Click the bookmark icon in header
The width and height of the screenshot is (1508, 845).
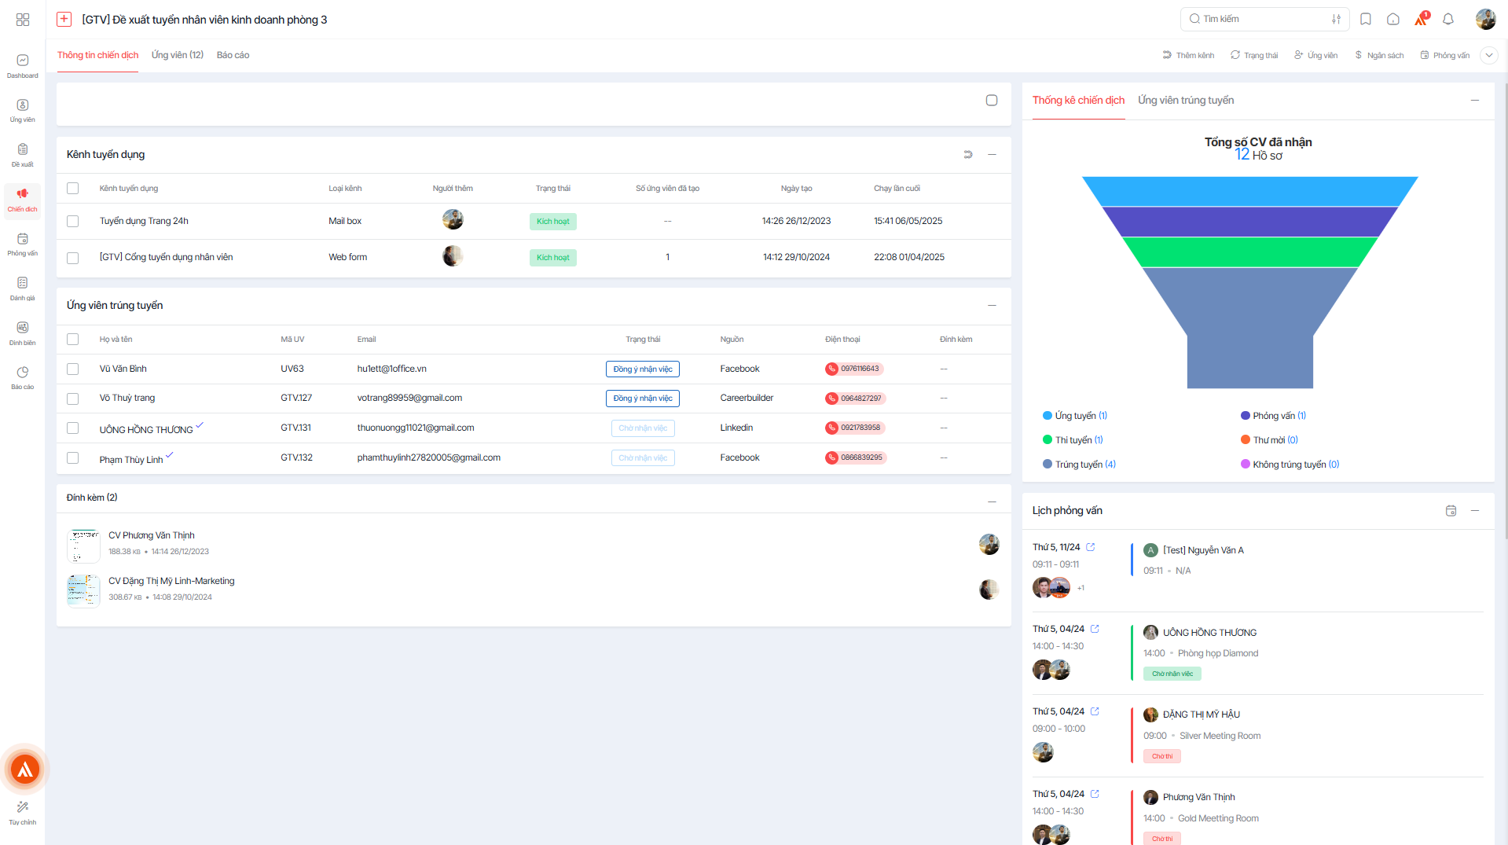click(x=1366, y=19)
